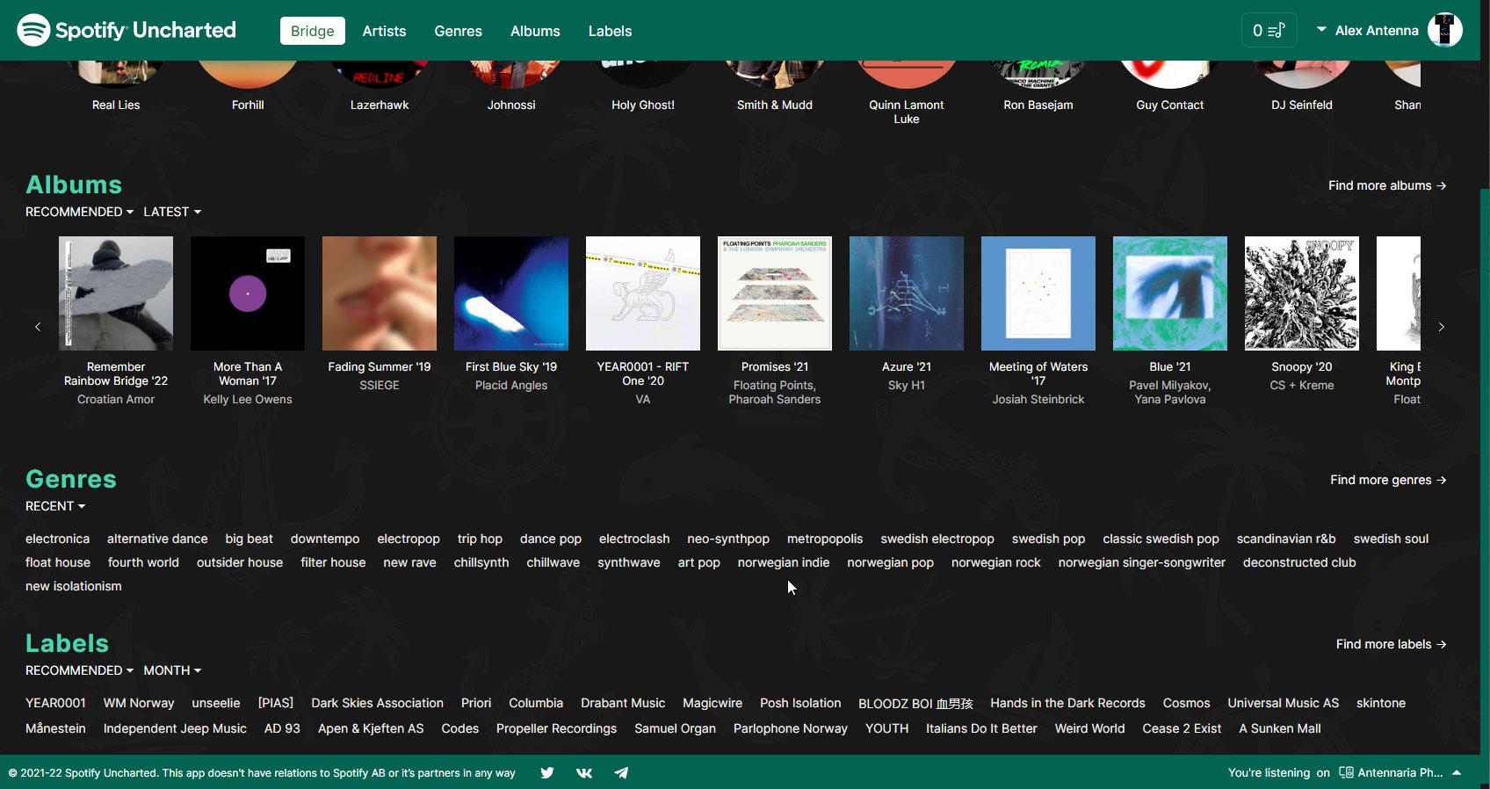1490x789 pixels.
Task: Click the Spotify Uncharted logo
Action: pyautogui.click(x=127, y=30)
